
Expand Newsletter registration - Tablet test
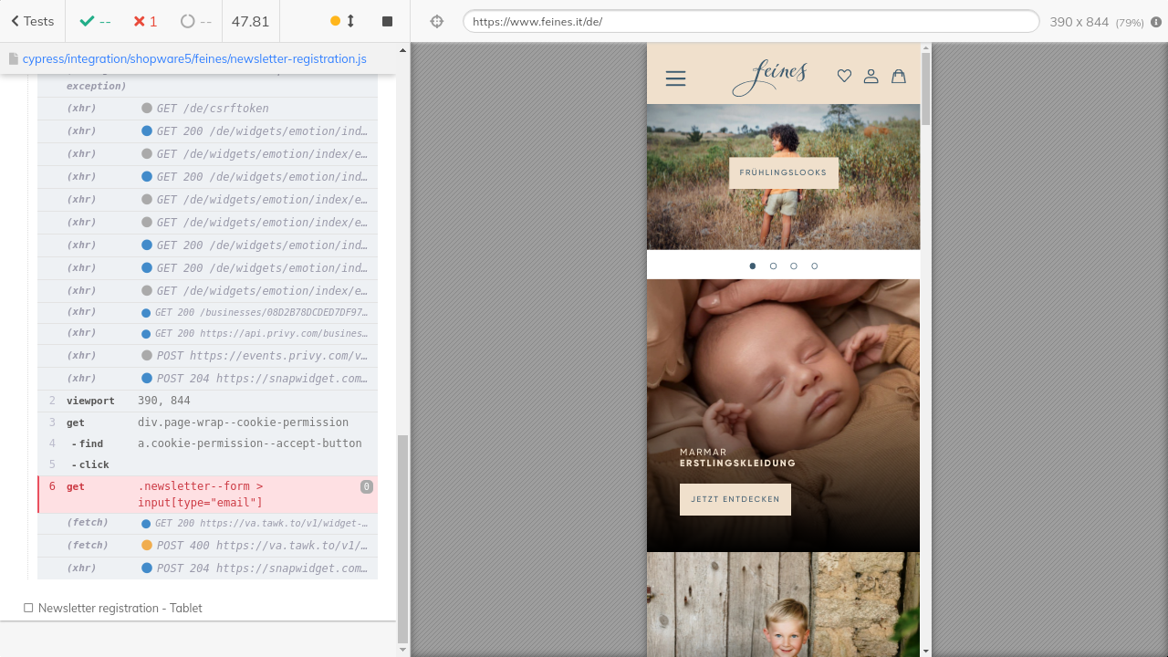120,608
